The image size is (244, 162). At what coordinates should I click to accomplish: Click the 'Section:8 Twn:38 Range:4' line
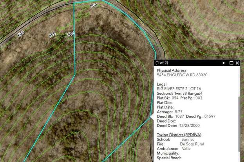180,94
